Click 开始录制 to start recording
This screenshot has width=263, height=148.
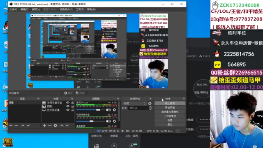(170, 108)
